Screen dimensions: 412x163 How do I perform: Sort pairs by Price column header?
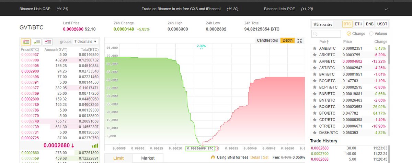point(347,42)
